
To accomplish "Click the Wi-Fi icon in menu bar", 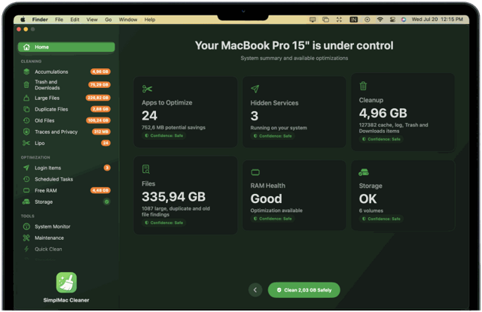I will click(380, 20).
